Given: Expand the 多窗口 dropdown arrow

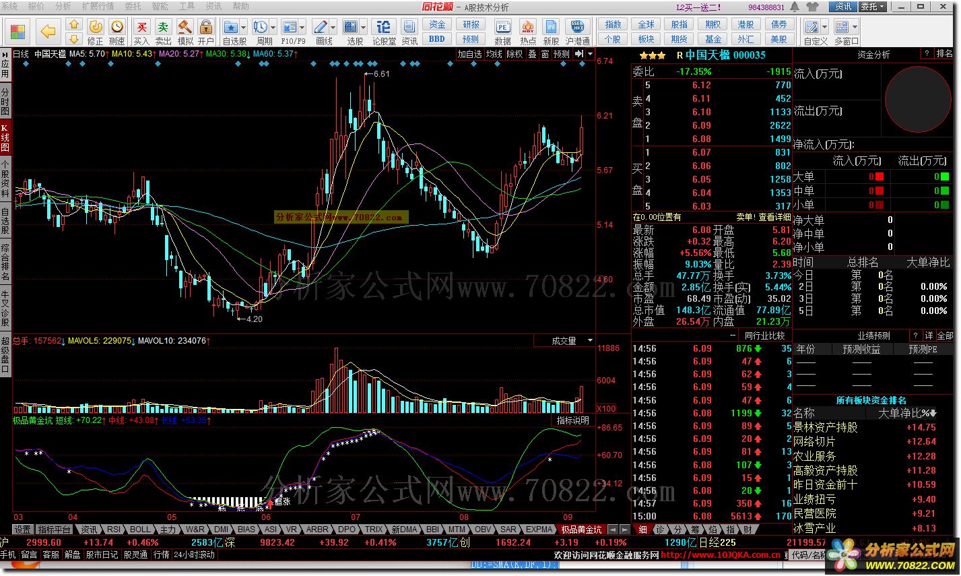Looking at the screenshot, I should point(854,28).
